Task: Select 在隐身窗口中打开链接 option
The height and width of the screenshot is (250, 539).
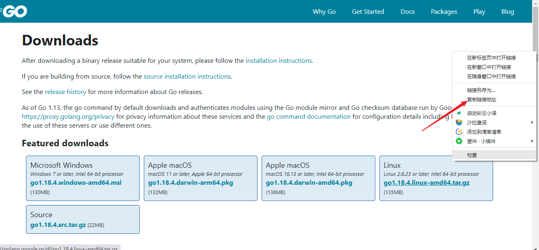Action: [x=491, y=77]
